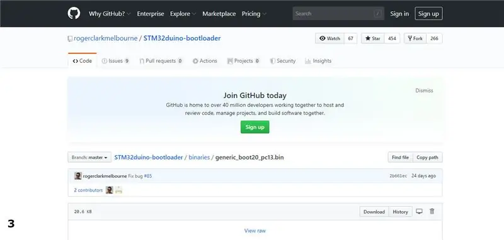Expand the Explore dropdown menu
Viewport: 504px width, 240px height.
point(183,14)
